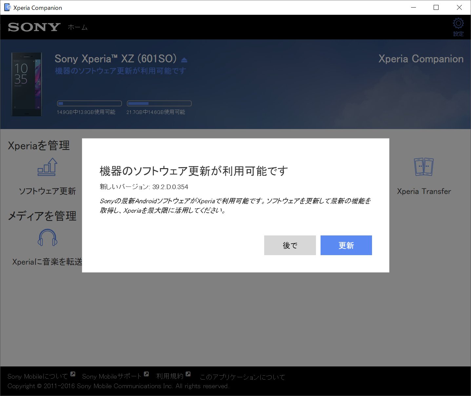
Task: Click the 後で button to postpone
Action: tap(290, 245)
